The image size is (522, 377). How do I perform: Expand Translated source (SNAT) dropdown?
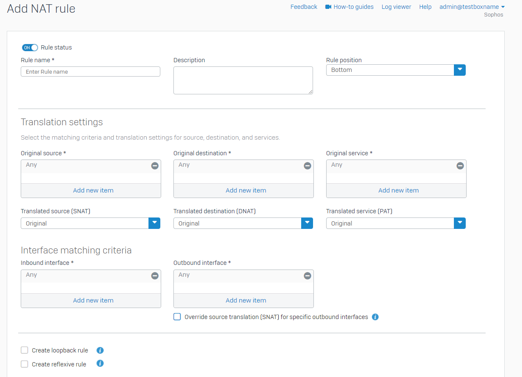pyautogui.click(x=154, y=223)
